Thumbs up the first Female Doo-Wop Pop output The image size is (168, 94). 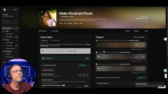[144, 61]
